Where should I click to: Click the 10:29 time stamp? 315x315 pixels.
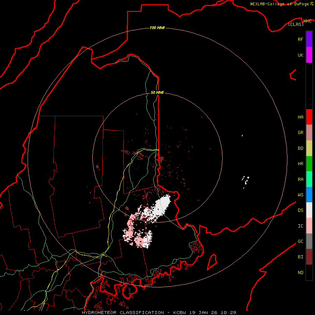click(x=229, y=313)
